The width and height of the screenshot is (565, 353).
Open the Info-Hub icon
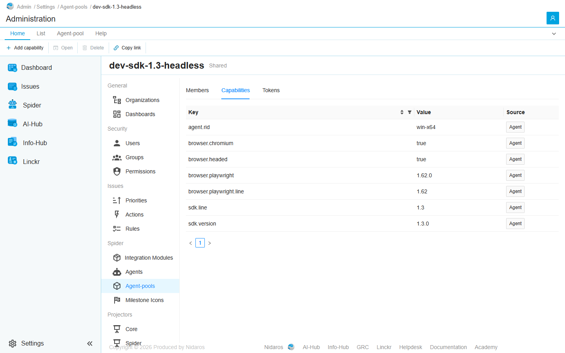click(x=13, y=142)
